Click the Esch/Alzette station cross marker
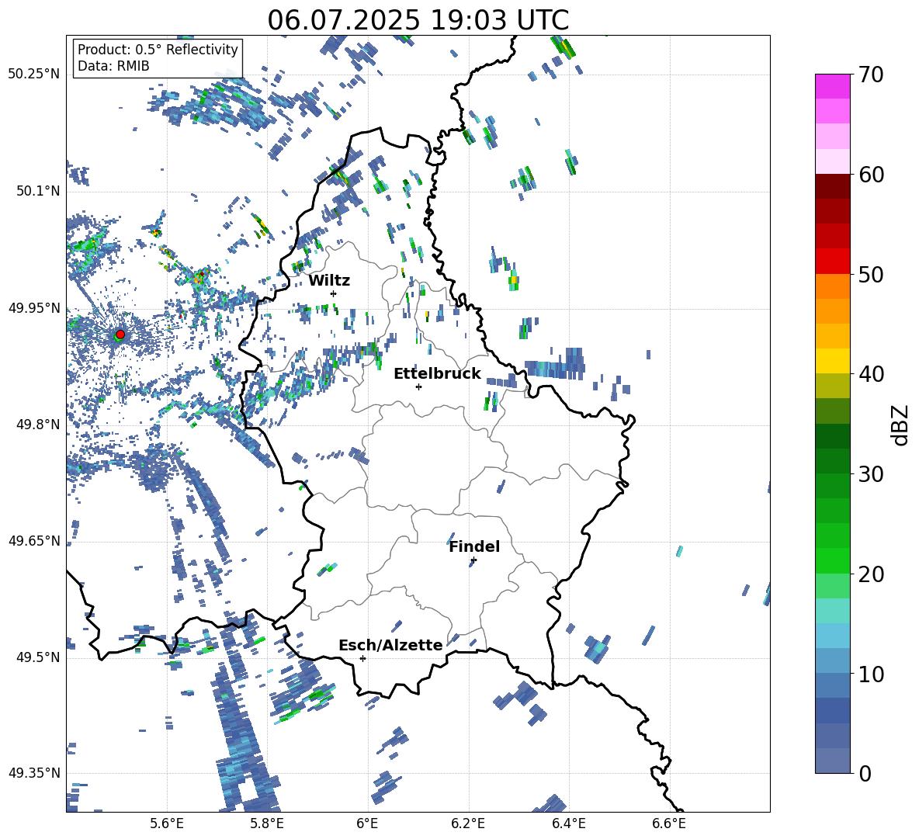Viewport: 919px width, 839px height. (362, 658)
